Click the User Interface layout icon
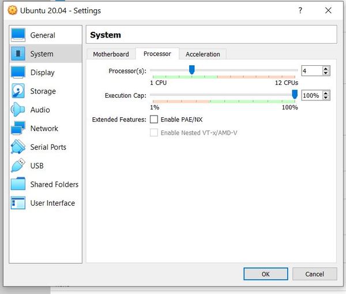346x294 pixels. 18,203
